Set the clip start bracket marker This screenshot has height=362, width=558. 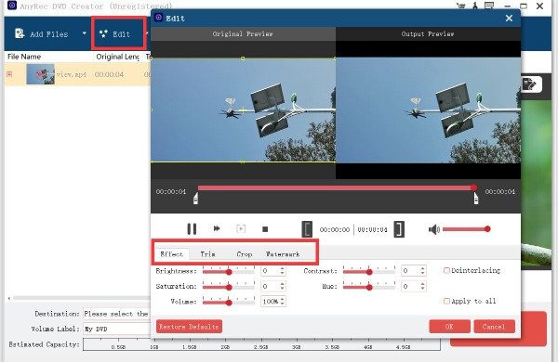click(x=307, y=229)
